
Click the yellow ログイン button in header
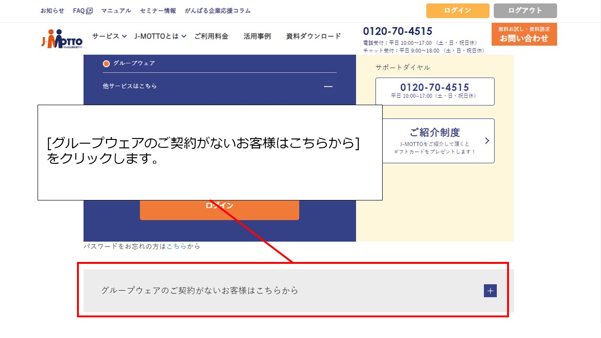[x=458, y=11]
